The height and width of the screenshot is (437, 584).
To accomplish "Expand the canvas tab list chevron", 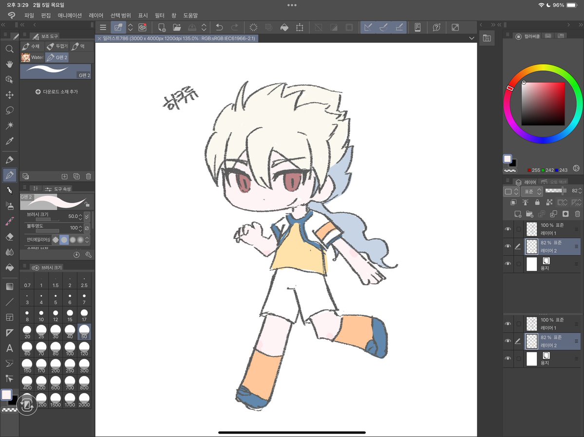I will click(471, 38).
